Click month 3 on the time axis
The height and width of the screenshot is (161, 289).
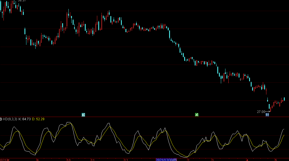pyautogui.click(x=213, y=160)
